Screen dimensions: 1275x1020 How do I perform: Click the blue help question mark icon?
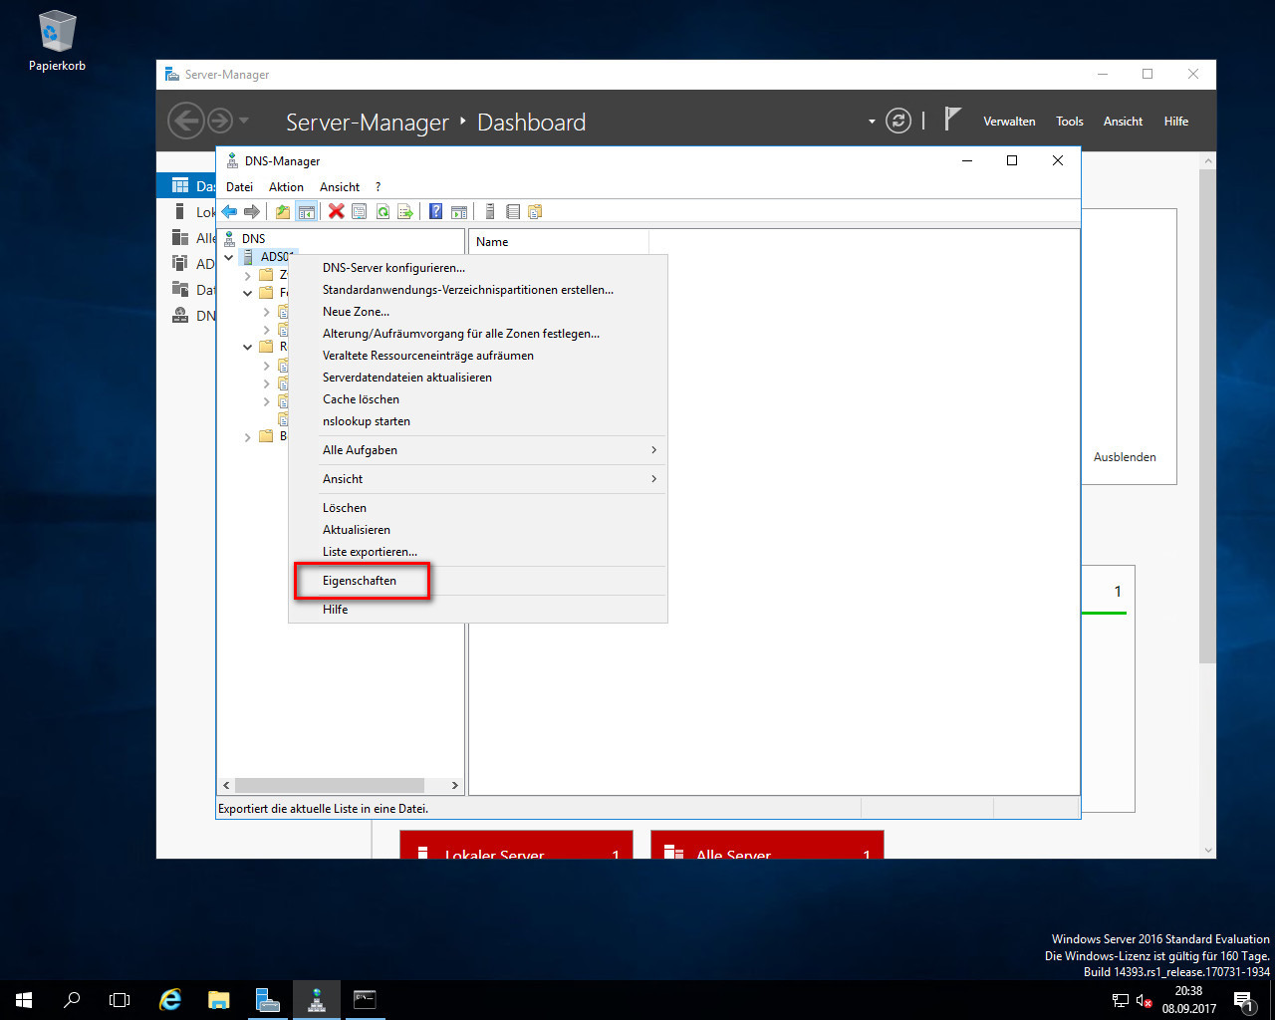[435, 211]
